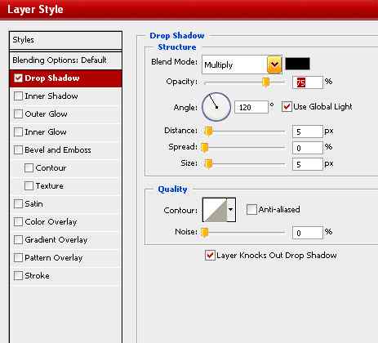The width and height of the screenshot is (378, 343).
Task: Select Blending Options: Default
Action: pyautogui.click(x=65, y=60)
